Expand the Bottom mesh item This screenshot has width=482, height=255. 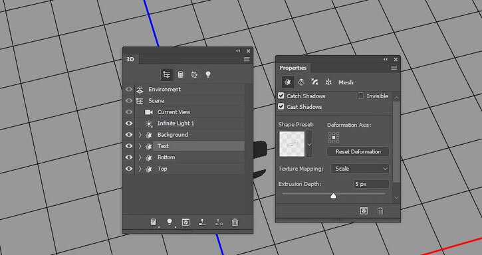tap(140, 157)
